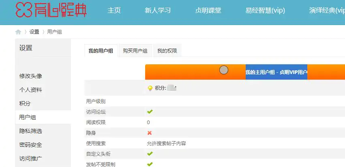Click the red cross for 隐身
The height and width of the screenshot is (167, 345).
[x=150, y=133]
